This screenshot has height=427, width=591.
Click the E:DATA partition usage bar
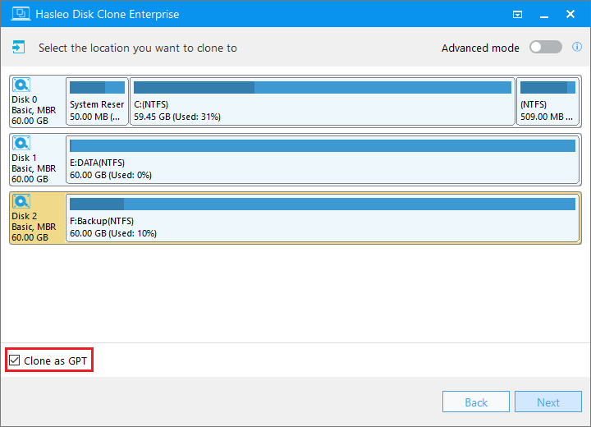tap(323, 146)
